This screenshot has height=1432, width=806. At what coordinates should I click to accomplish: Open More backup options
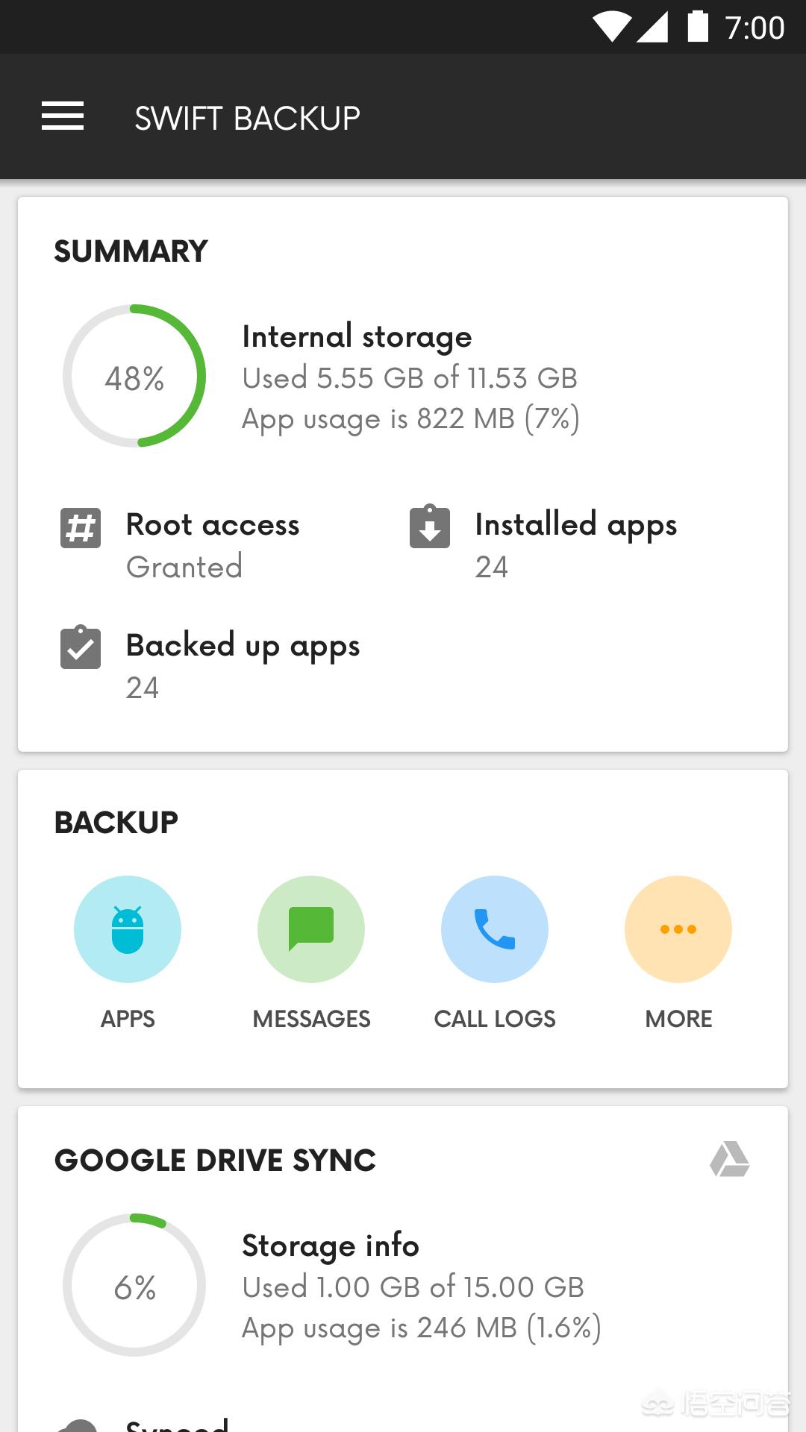pyautogui.click(x=678, y=929)
